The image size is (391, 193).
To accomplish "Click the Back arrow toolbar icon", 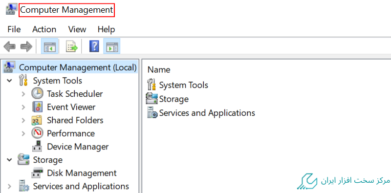I will tap(9, 46).
